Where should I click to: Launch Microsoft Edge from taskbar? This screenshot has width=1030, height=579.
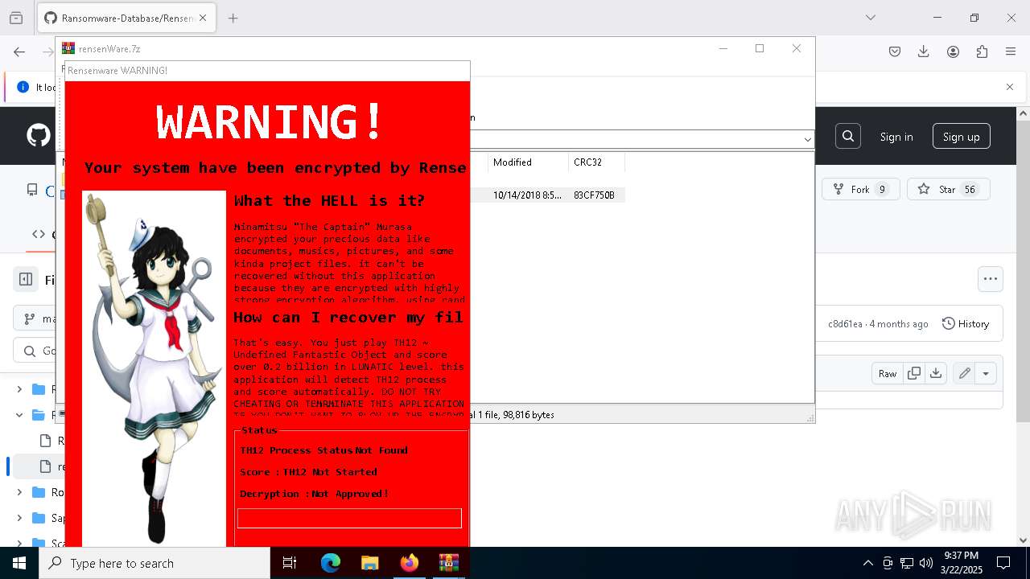(331, 563)
